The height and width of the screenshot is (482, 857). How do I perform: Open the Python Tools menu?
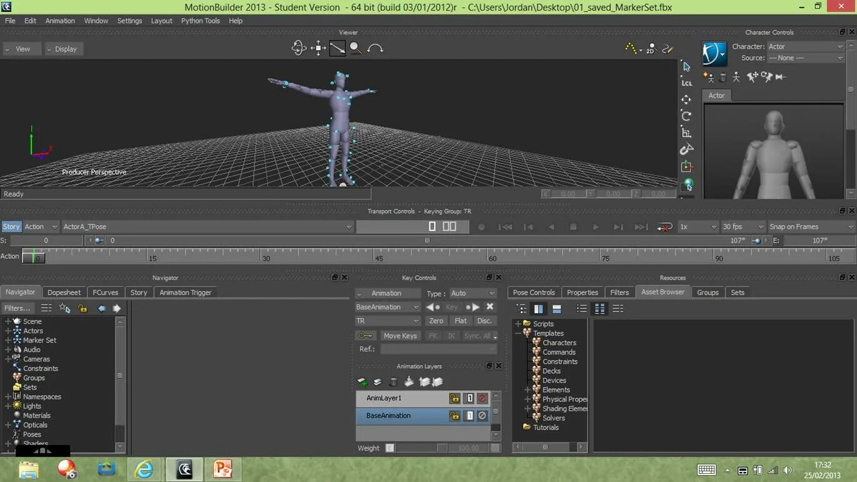pyautogui.click(x=200, y=21)
